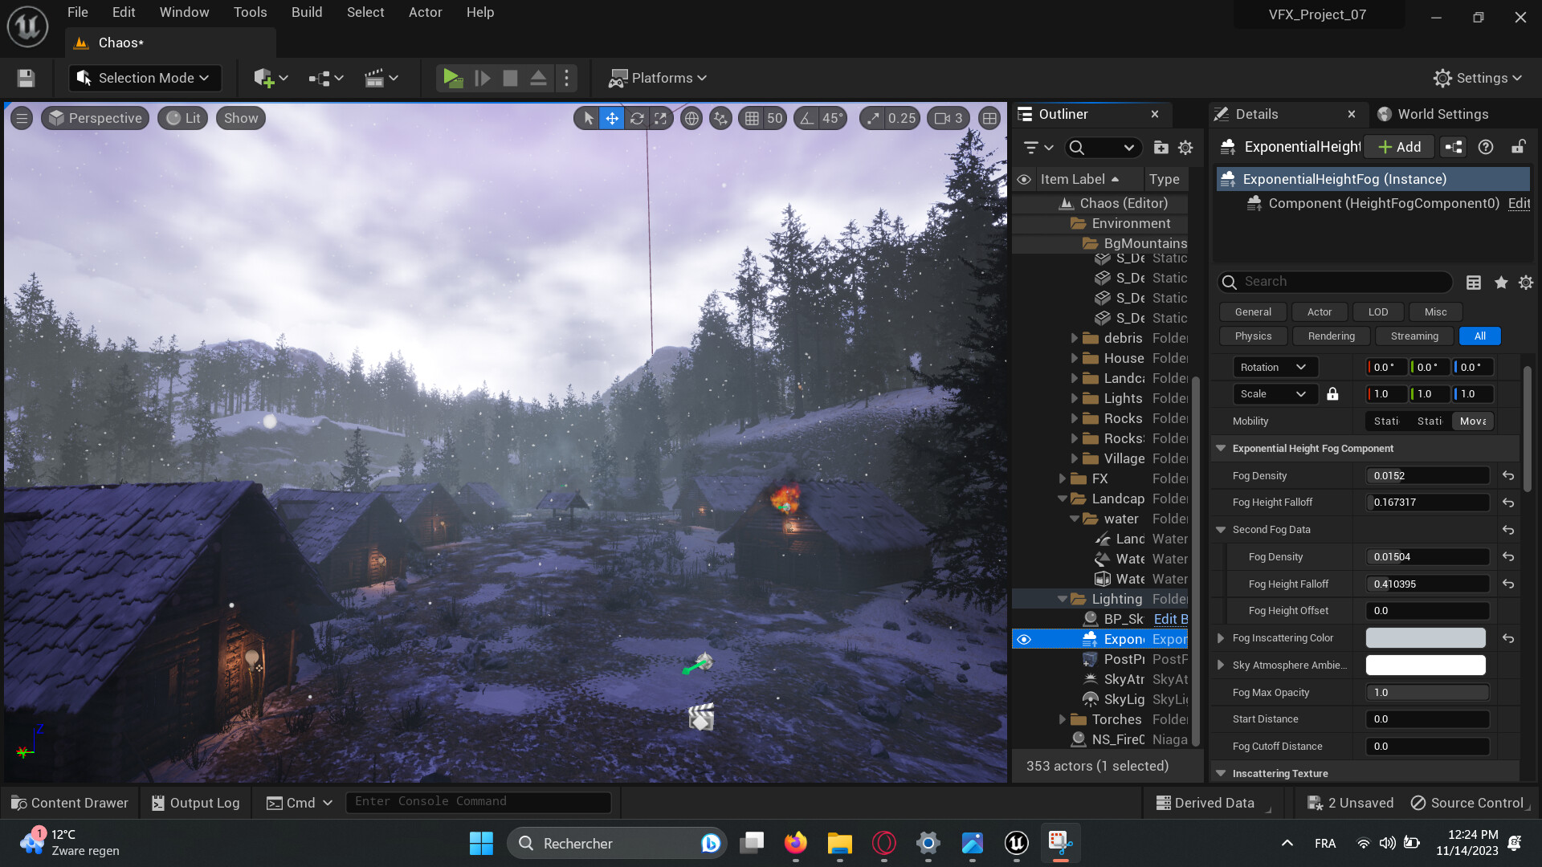Open the Output Log panel

coord(194,802)
